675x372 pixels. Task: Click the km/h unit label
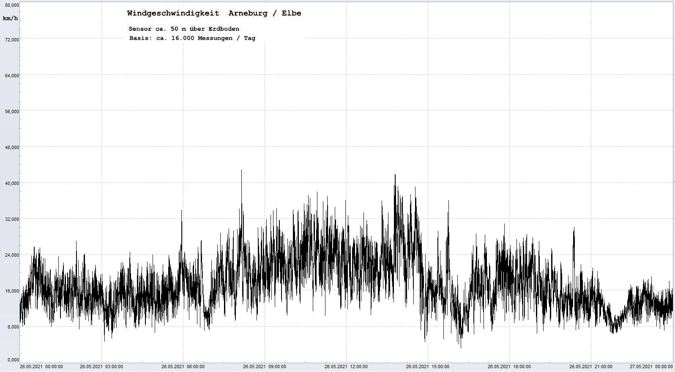pos(10,18)
